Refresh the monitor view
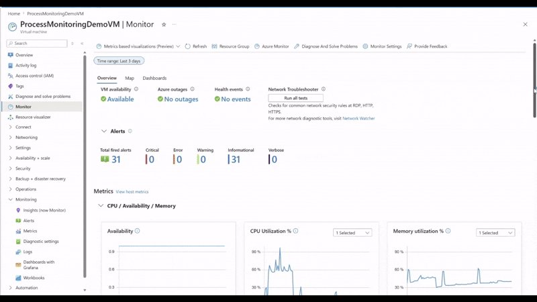Screen dimensions: 537x302 (x=196, y=46)
